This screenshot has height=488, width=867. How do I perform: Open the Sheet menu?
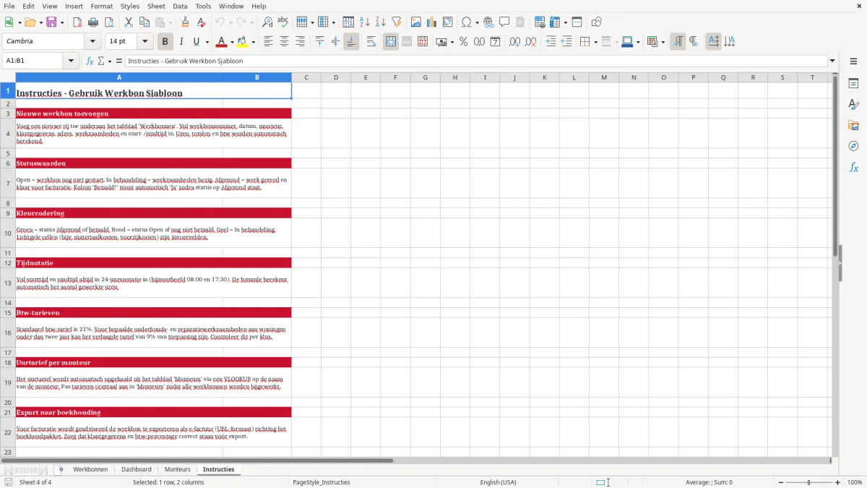click(156, 6)
